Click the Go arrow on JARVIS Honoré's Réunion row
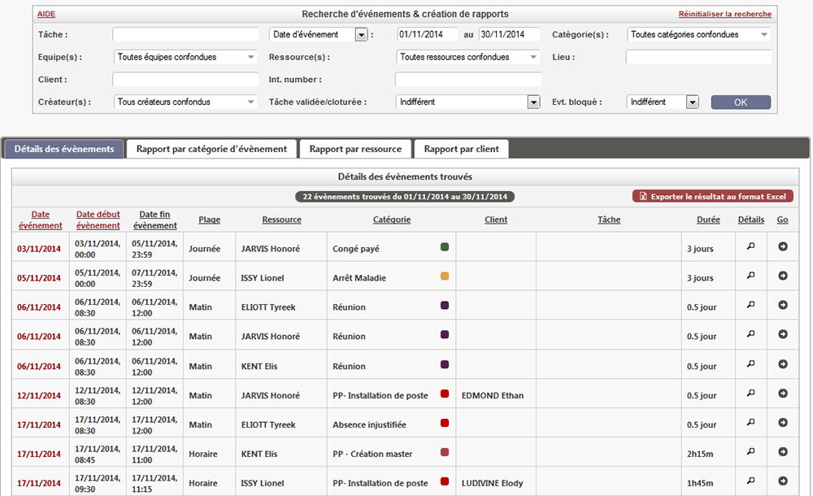This screenshot has height=496, width=813. 782,334
